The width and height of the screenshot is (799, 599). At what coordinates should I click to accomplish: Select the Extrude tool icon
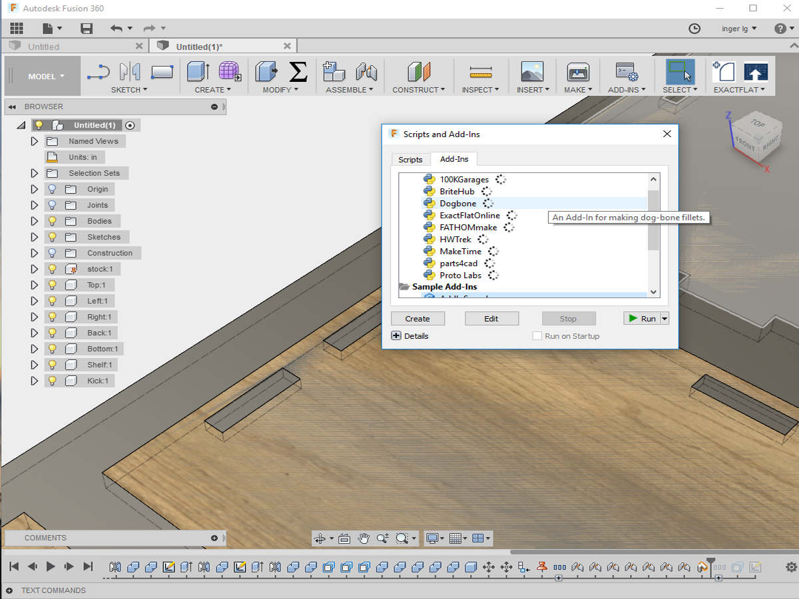198,71
